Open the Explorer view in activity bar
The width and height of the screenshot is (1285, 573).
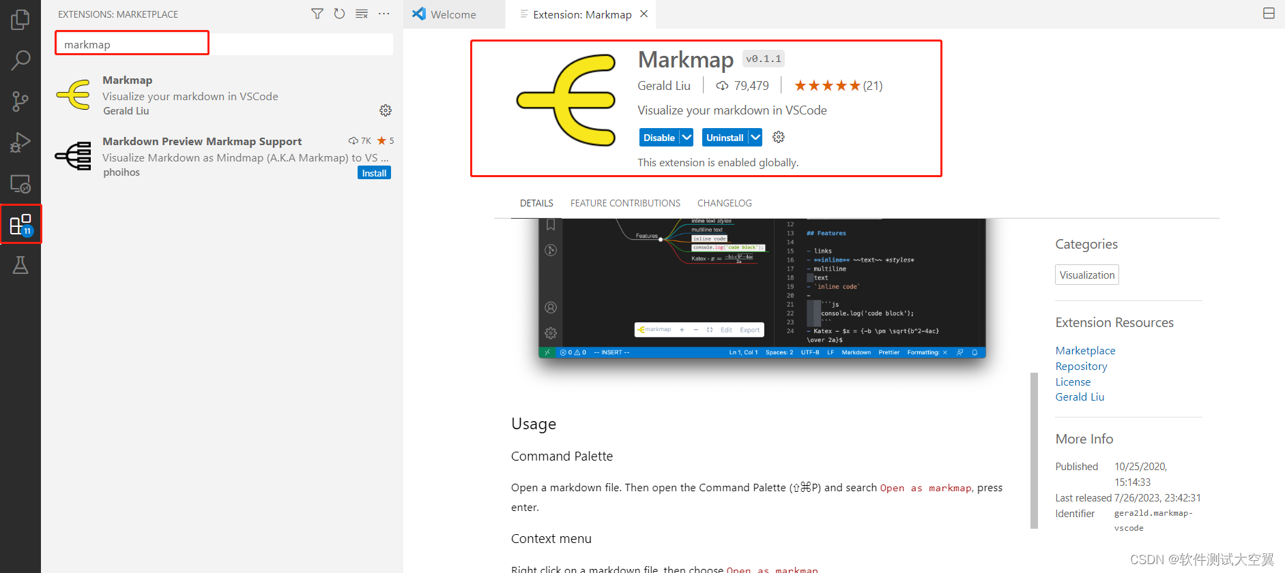point(20,19)
